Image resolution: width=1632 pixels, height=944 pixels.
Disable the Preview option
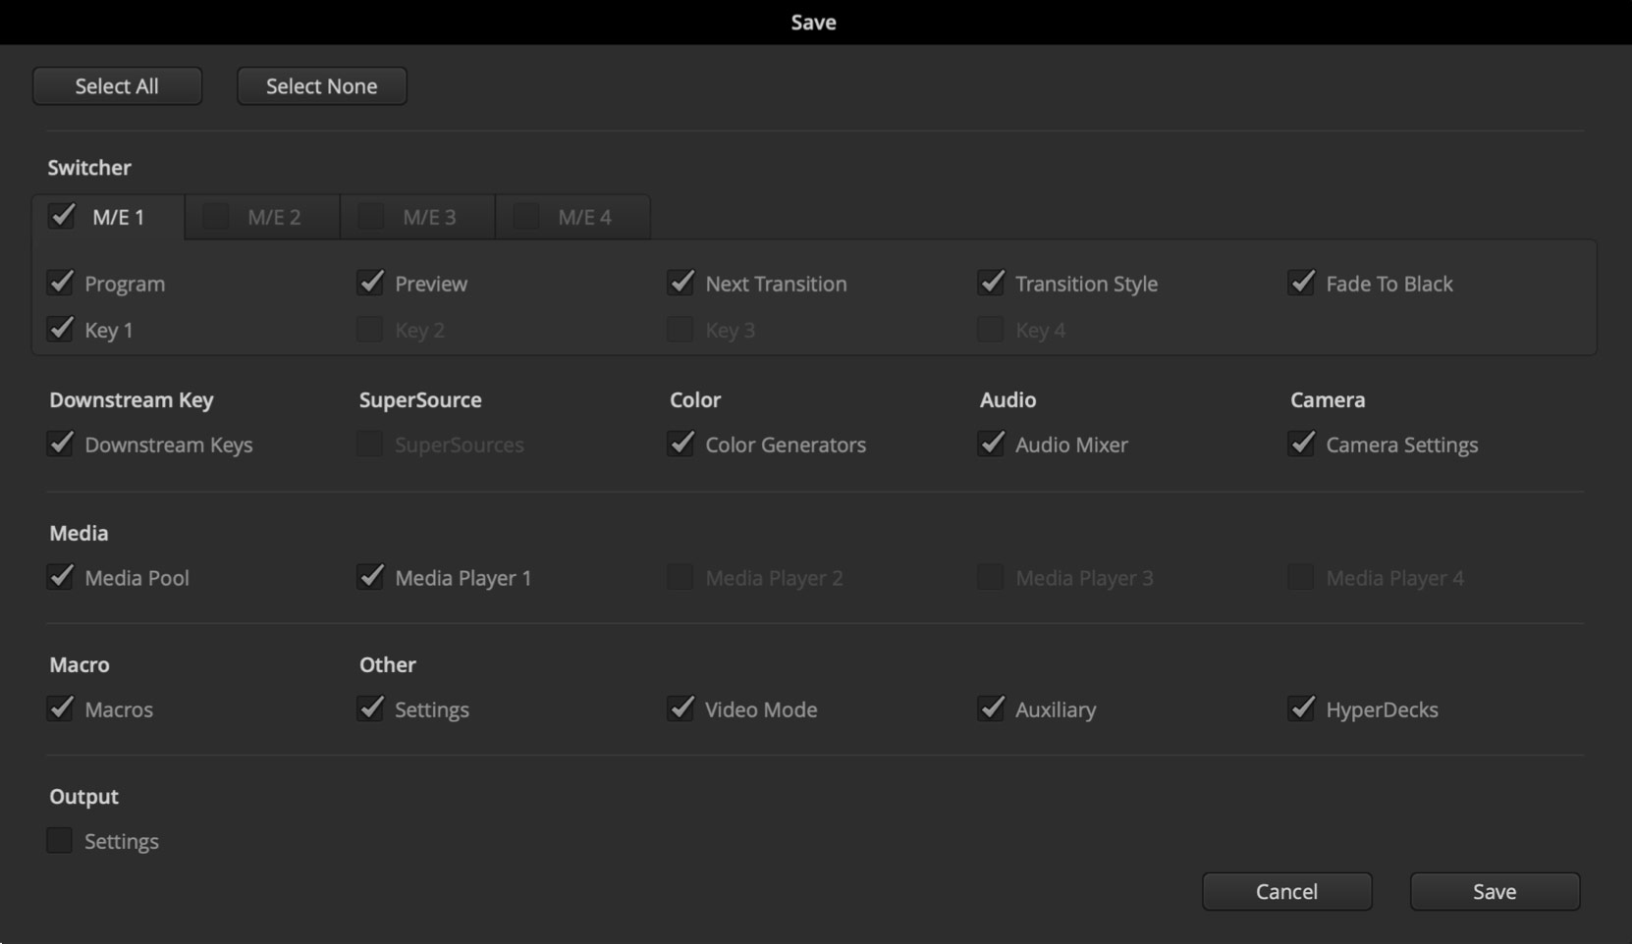pos(370,283)
